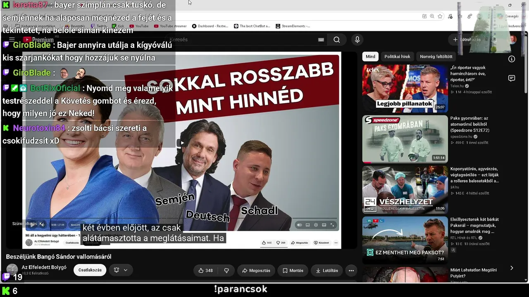Screen dimensions: 529x297
Task: Open the Vészhelyzet rolleres thumbnail
Action: pos(405,190)
